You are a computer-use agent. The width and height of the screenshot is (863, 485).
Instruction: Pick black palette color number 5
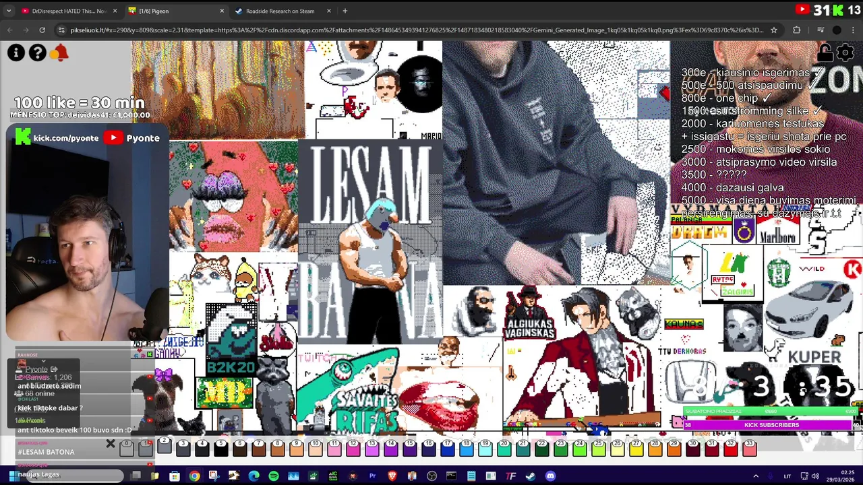click(x=220, y=448)
